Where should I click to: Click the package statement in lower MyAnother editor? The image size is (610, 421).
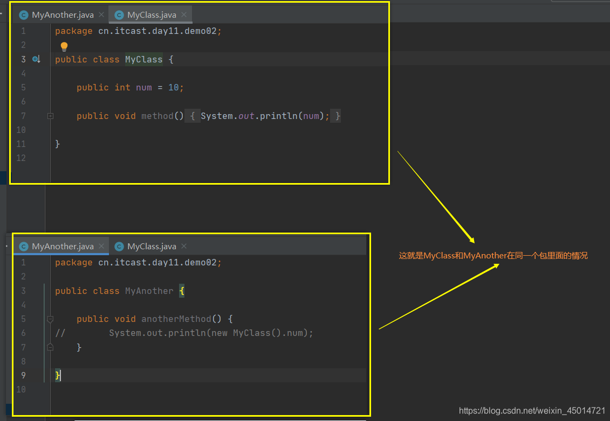point(138,263)
